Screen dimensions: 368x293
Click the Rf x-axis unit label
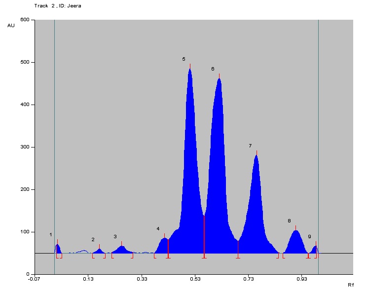[351, 285]
